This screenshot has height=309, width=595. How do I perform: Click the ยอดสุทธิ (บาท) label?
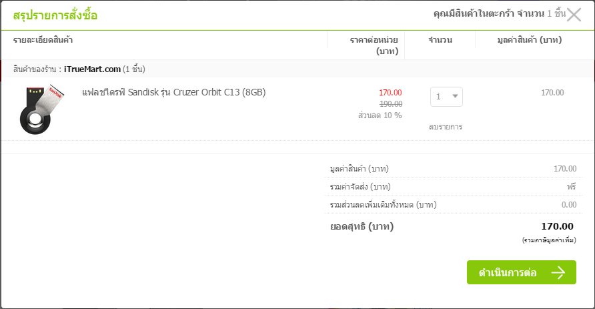tap(362, 227)
